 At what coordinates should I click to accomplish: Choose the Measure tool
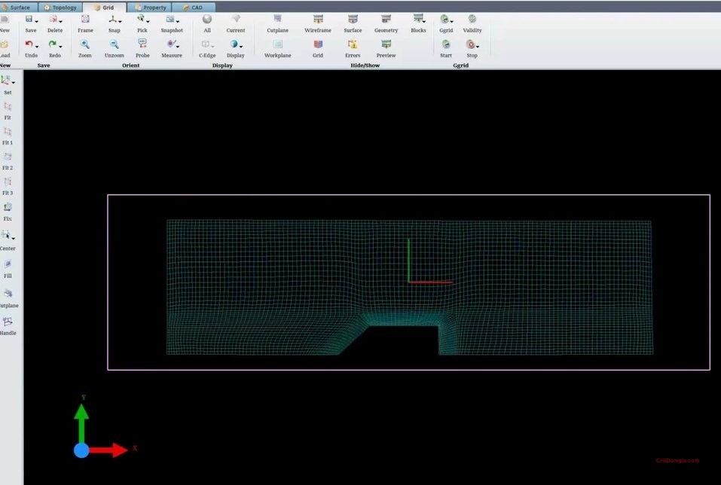[170, 44]
